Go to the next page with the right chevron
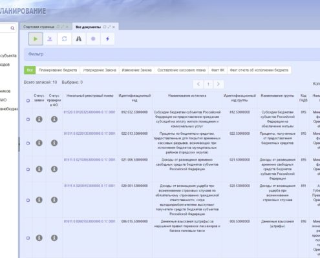Image resolution: width=320 pixels, height=258 pixels. pyautogui.click(x=219, y=84)
